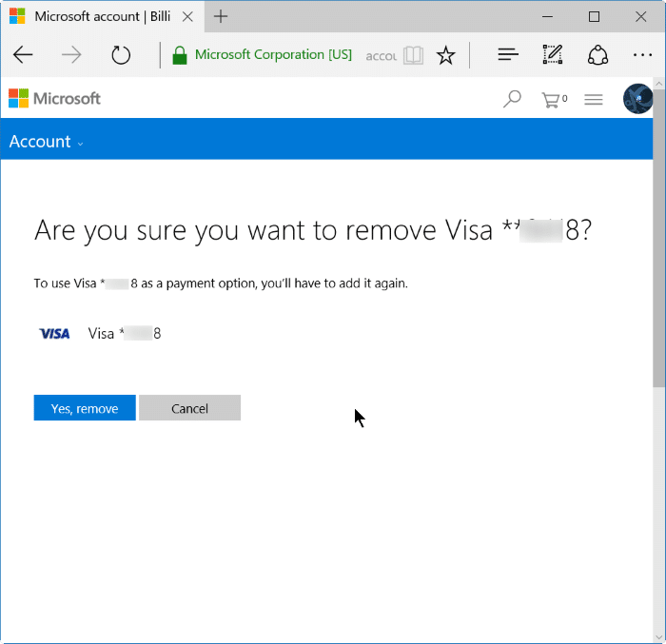666x644 pixels.
Task: Minimize the Edge browser window
Action: (547, 16)
